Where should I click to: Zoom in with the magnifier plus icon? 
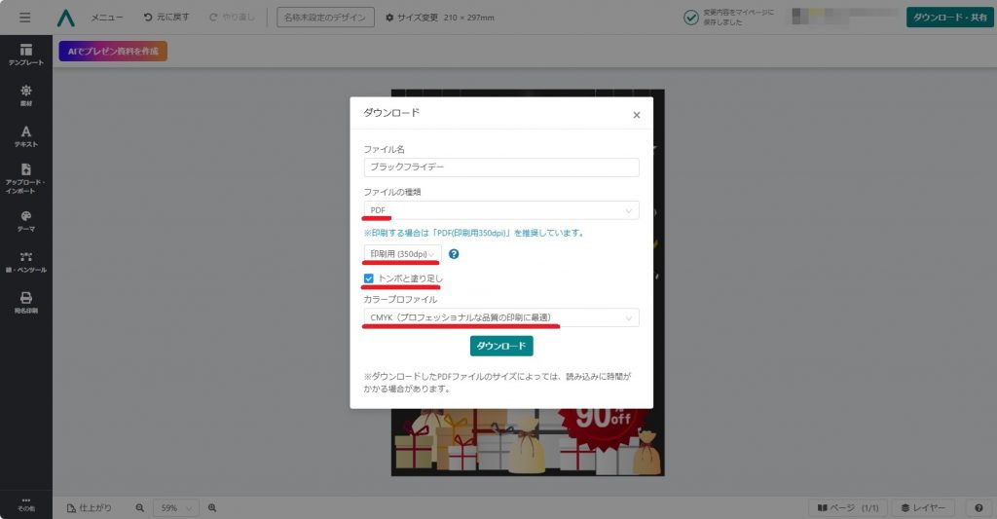(212, 508)
